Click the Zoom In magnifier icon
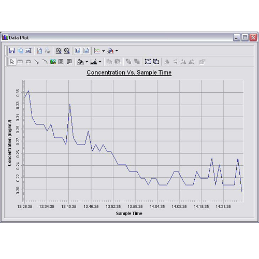The width and height of the screenshot is (259, 259). point(59,51)
